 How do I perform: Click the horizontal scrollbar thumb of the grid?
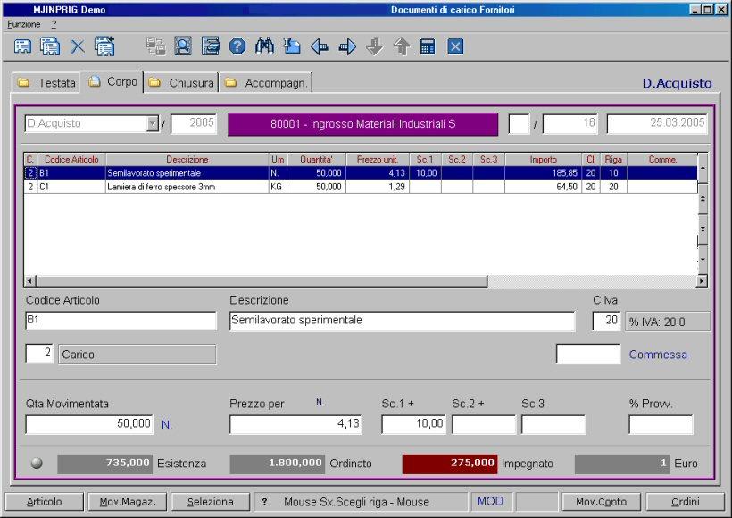262,281
